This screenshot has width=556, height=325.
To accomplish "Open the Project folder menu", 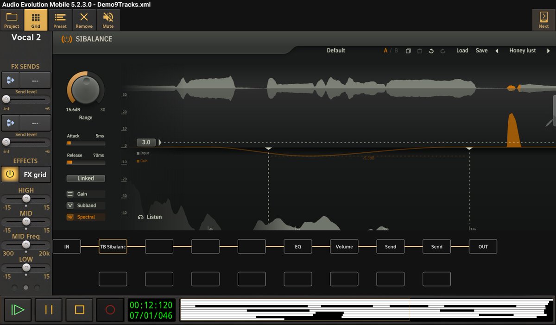I will [12, 20].
